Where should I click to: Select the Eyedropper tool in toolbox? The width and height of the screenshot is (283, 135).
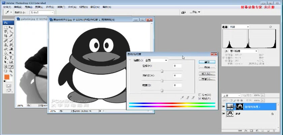point(11,67)
